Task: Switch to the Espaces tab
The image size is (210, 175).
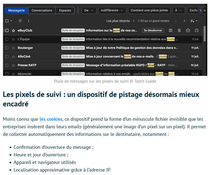Action: [65, 11]
